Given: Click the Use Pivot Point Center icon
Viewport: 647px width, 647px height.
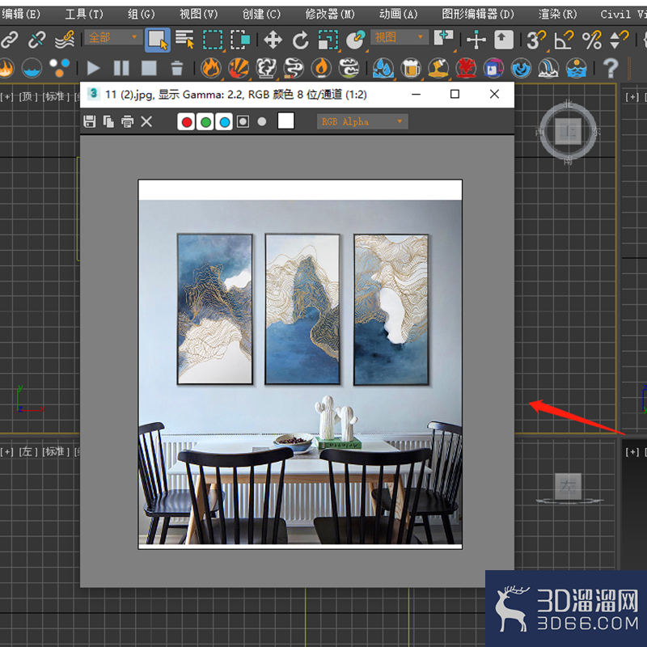Looking at the screenshot, I should (x=443, y=39).
